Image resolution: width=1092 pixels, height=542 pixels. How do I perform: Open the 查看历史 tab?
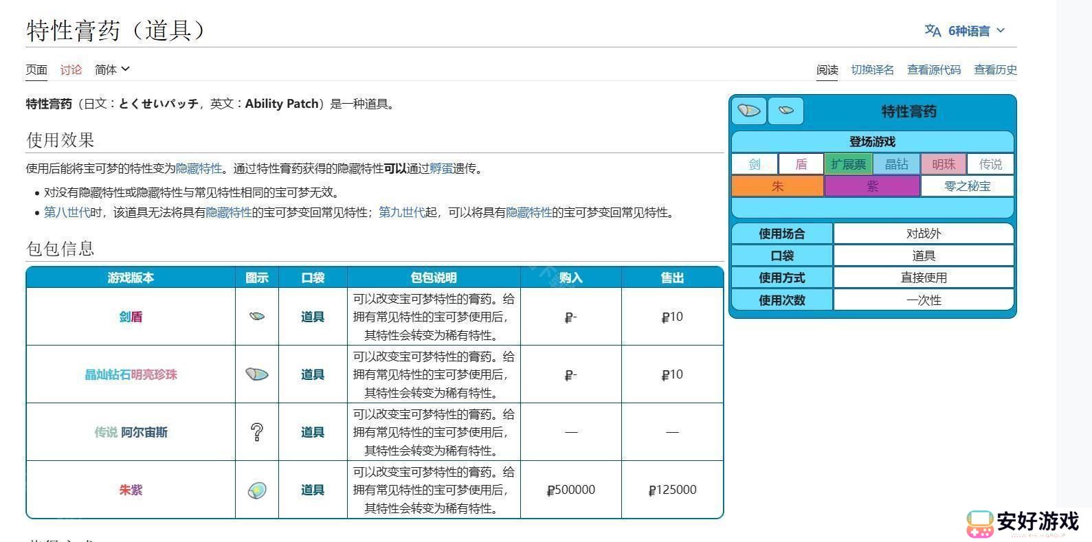click(994, 69)
